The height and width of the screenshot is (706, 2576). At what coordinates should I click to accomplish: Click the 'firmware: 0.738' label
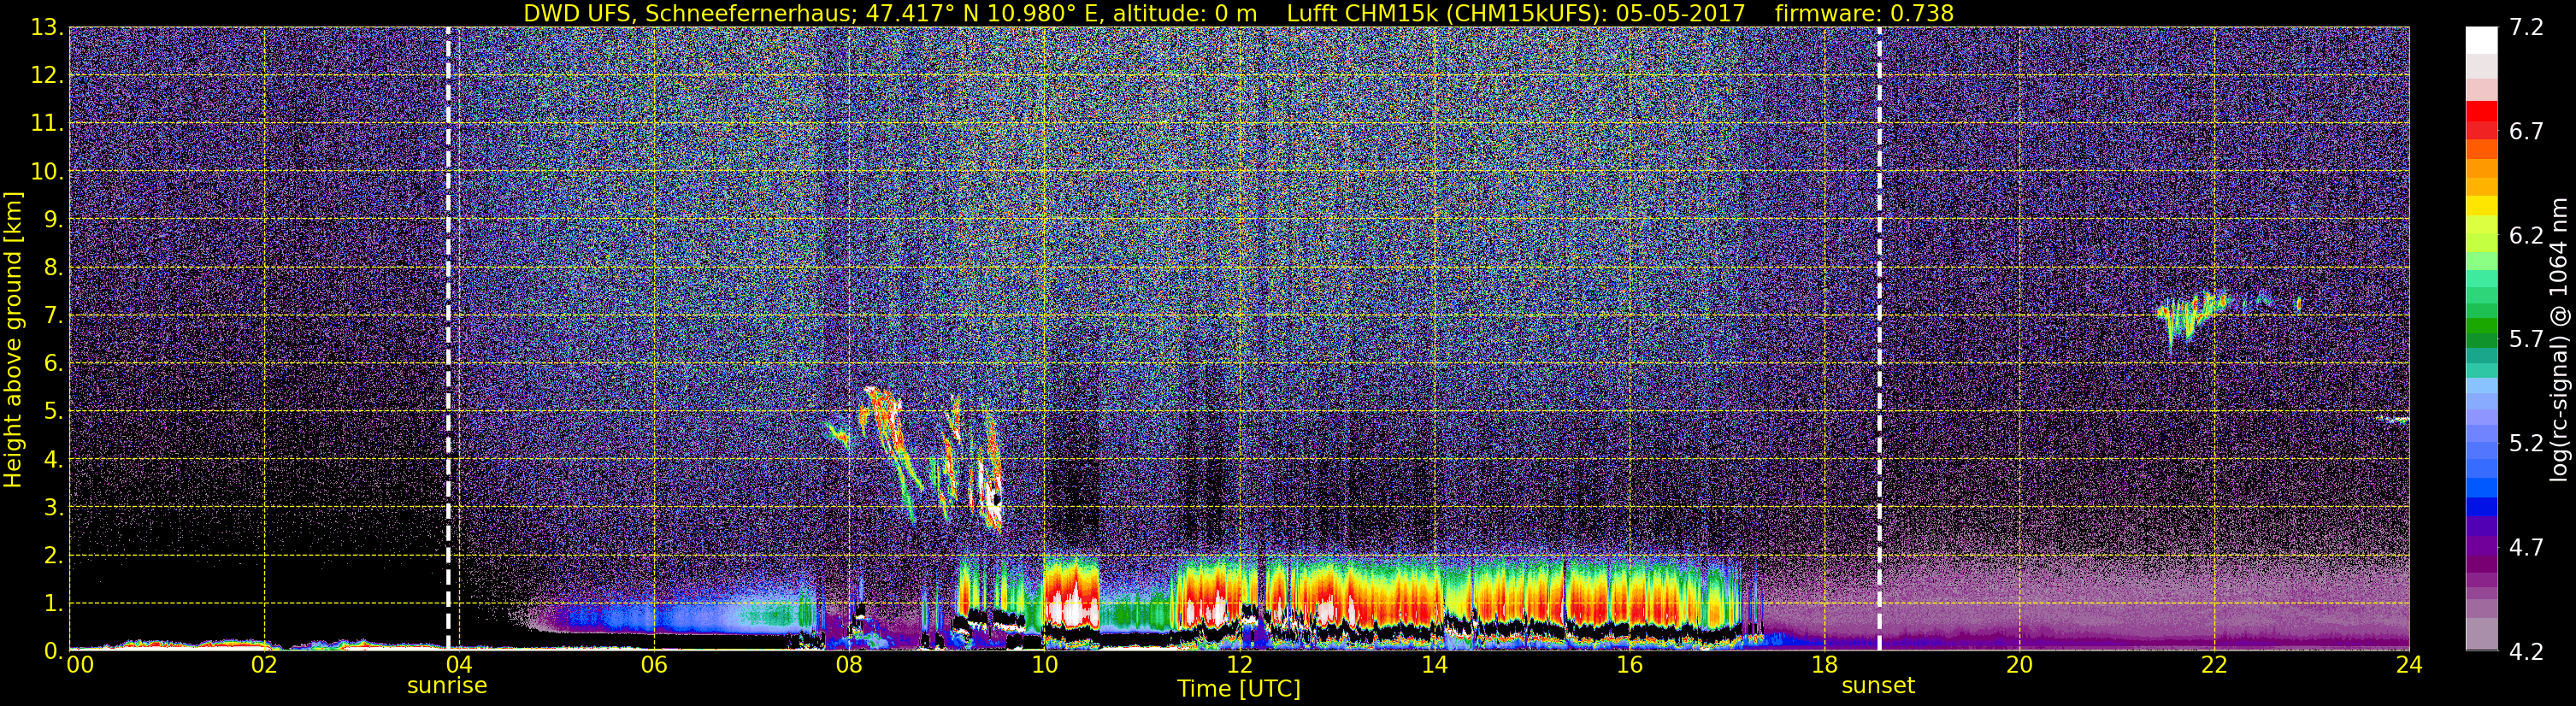pyautogui.click(x=1864, y=13)
